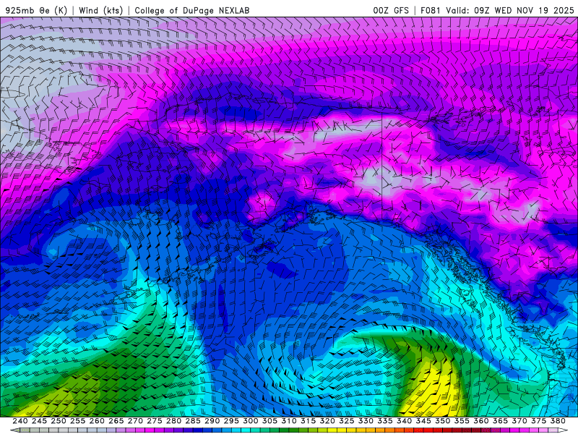Click the 350 label on the color scale
Image resolution: width=578 pixels, height=434 pixels.
[x=442, y=421]
